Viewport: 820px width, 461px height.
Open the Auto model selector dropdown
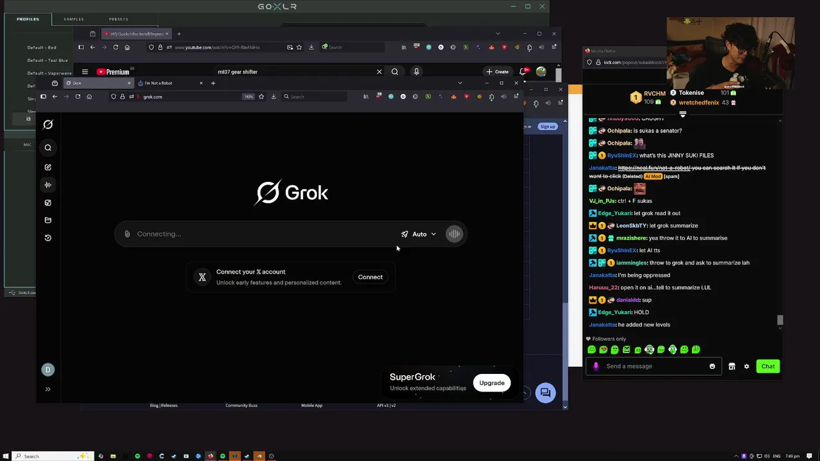pyautogui.click(x=419, y=234)
